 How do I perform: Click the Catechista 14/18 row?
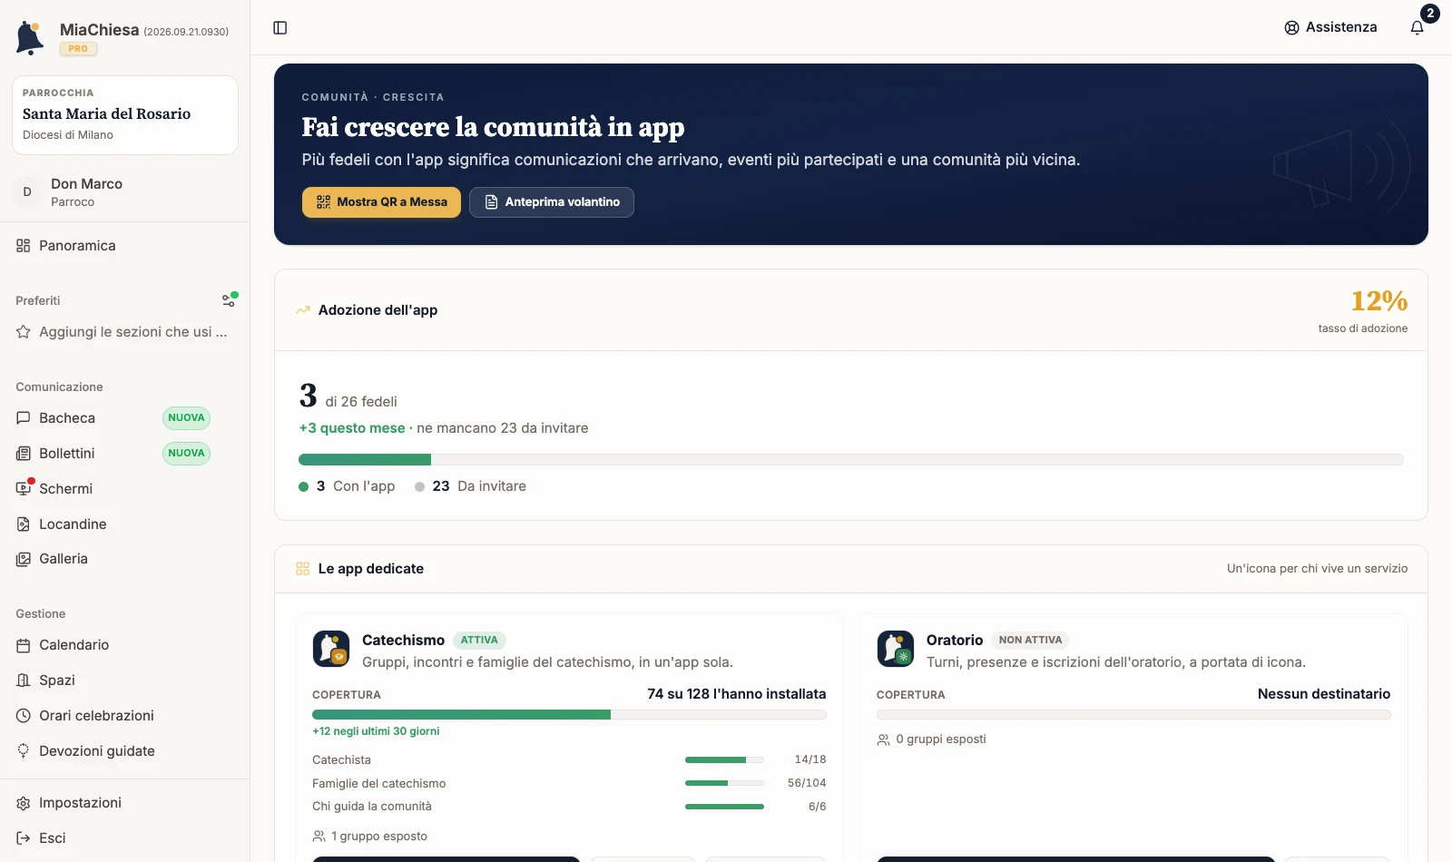[x=569, y=759]
